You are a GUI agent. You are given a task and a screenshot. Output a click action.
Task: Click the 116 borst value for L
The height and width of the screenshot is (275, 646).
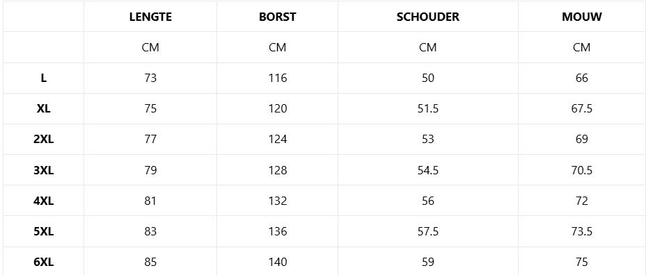click(277, 78)
